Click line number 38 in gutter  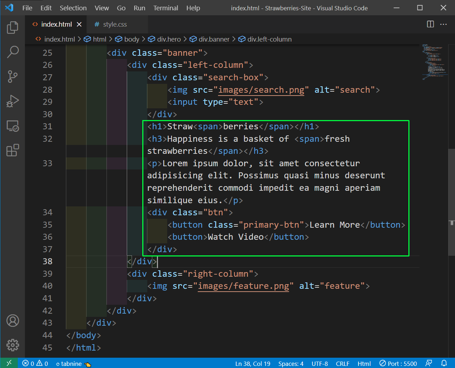click(47, 261)
